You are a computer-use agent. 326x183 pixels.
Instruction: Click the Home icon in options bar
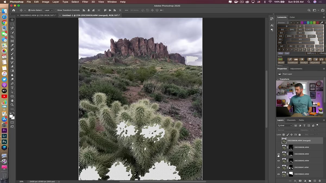pos(14,10)
